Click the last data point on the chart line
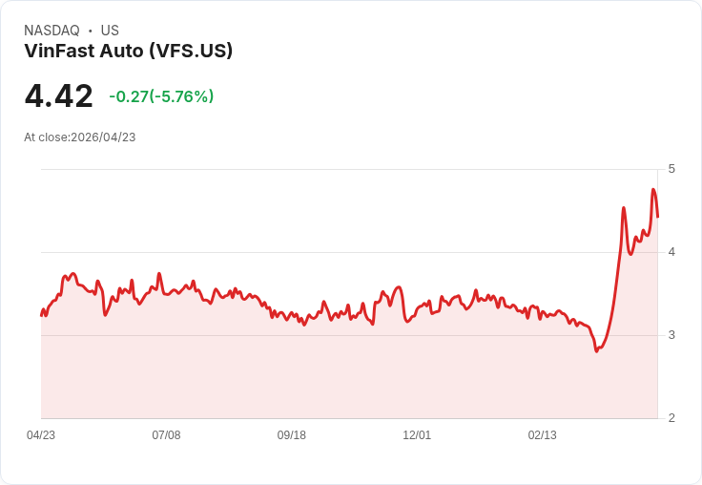Screen dimensions: 702x485 click(658, 217)
